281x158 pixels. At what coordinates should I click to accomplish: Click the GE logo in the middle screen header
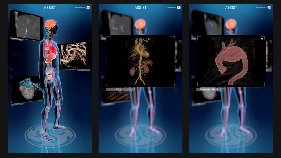(178, 7)
